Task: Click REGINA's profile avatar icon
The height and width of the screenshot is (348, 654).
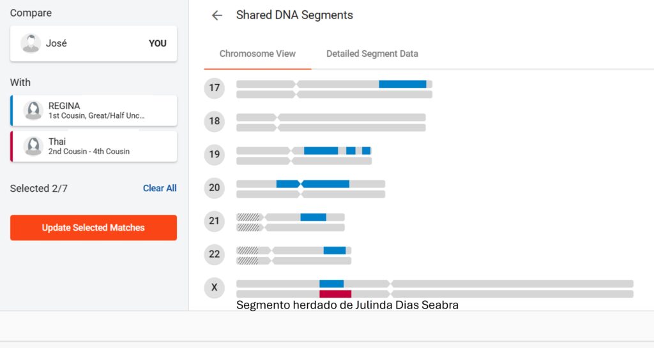Action: (33, 110)
